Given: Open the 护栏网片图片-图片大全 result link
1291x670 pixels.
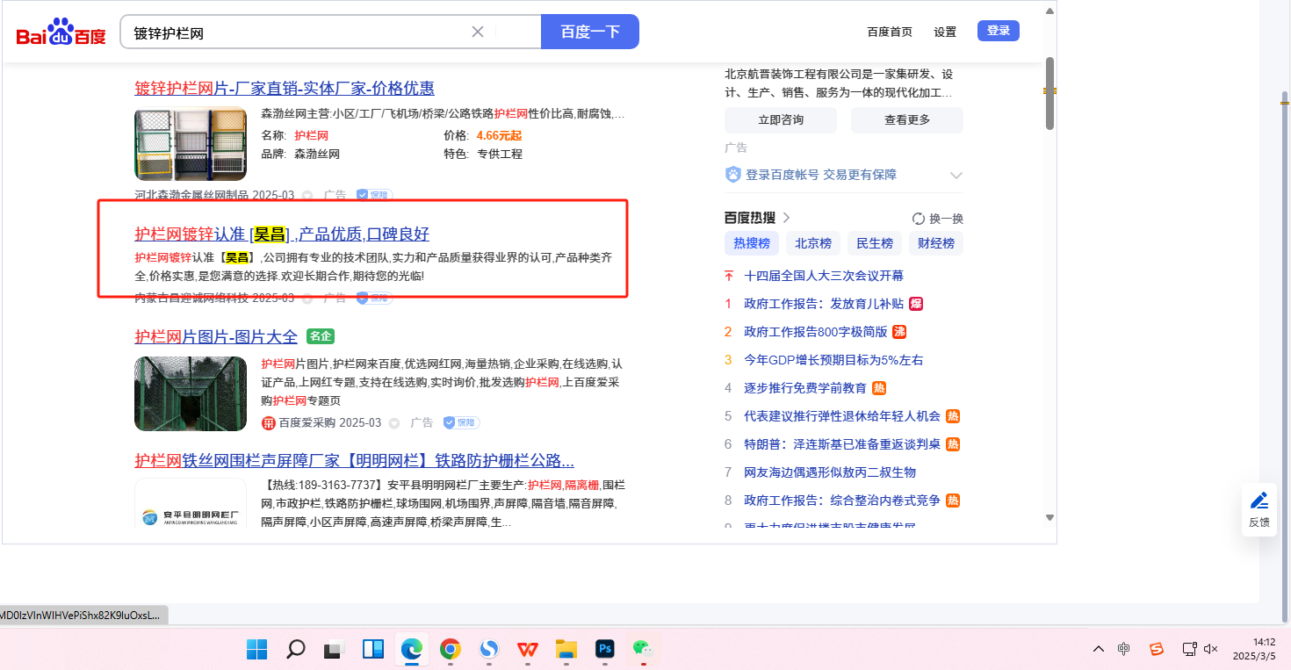Looking at the screenshot, I should pyautogui.click(x=216, y=336).
